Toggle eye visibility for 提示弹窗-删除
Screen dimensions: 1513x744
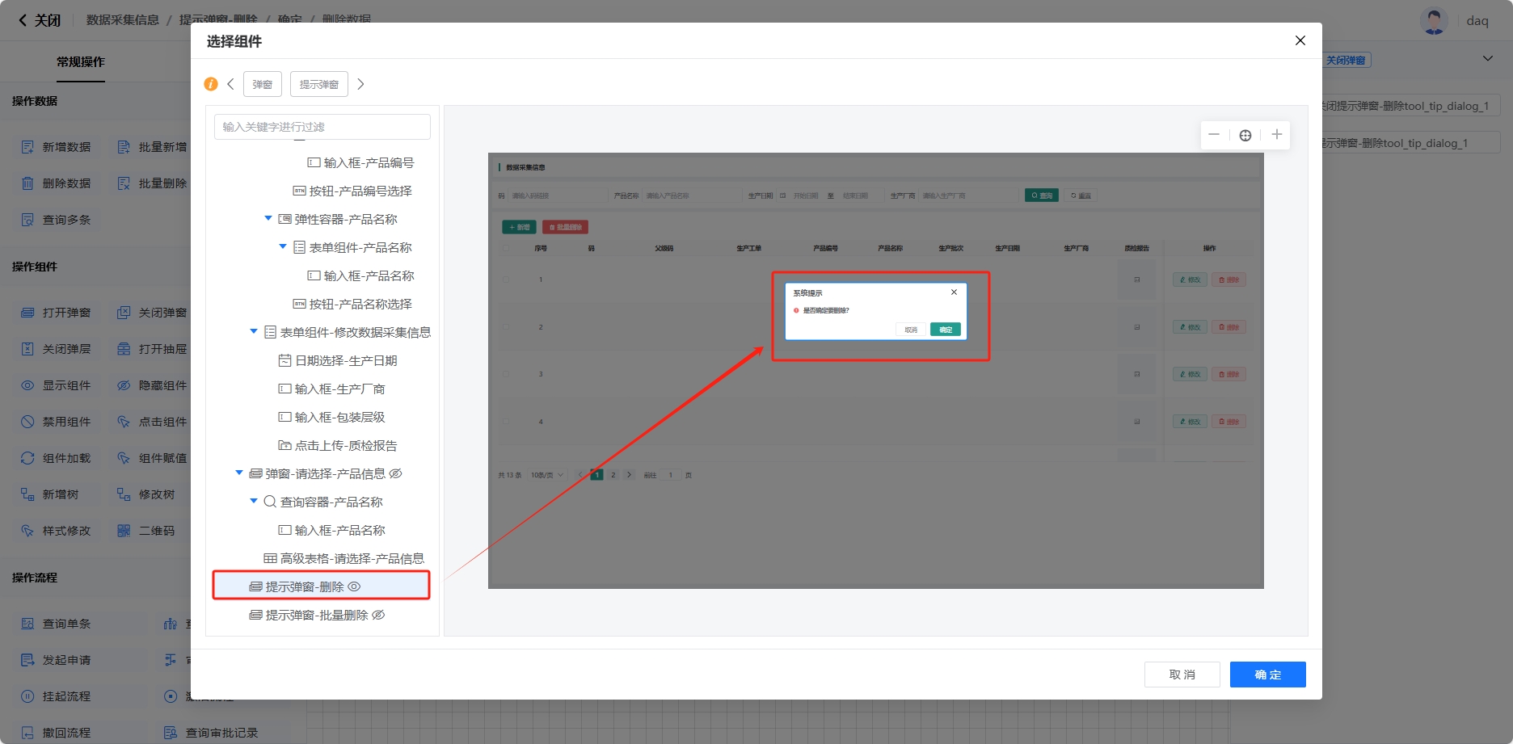coord(354,586)
